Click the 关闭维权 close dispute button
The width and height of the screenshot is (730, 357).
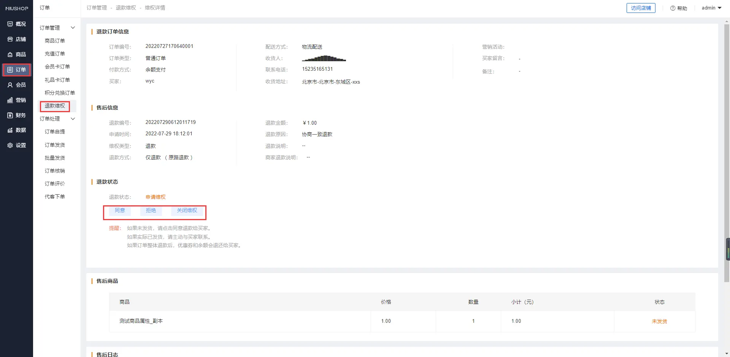coord(187,211)
